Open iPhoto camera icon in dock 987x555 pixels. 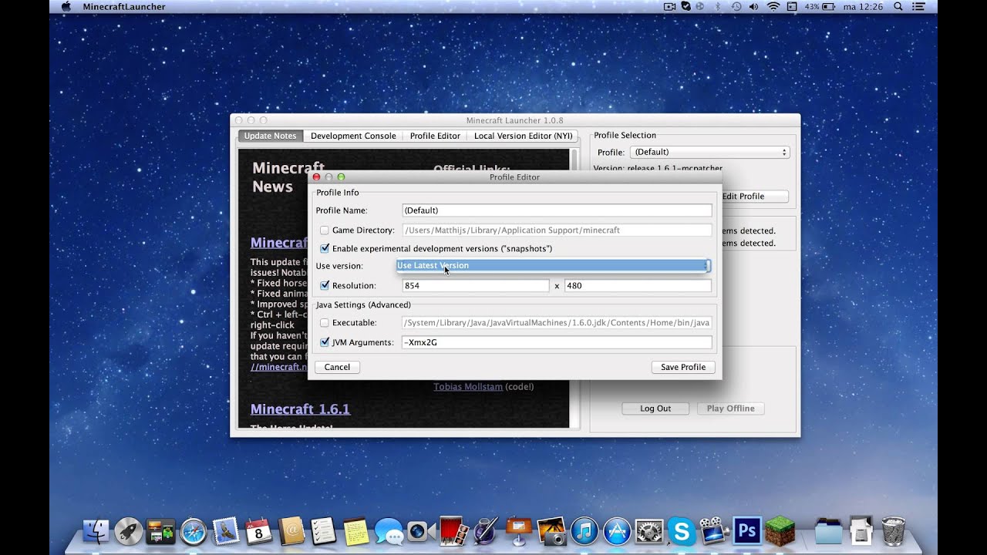pos(551,530)
